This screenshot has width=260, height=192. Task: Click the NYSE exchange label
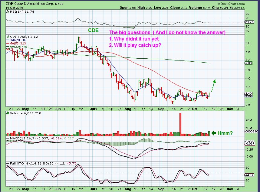click(59, 4)
